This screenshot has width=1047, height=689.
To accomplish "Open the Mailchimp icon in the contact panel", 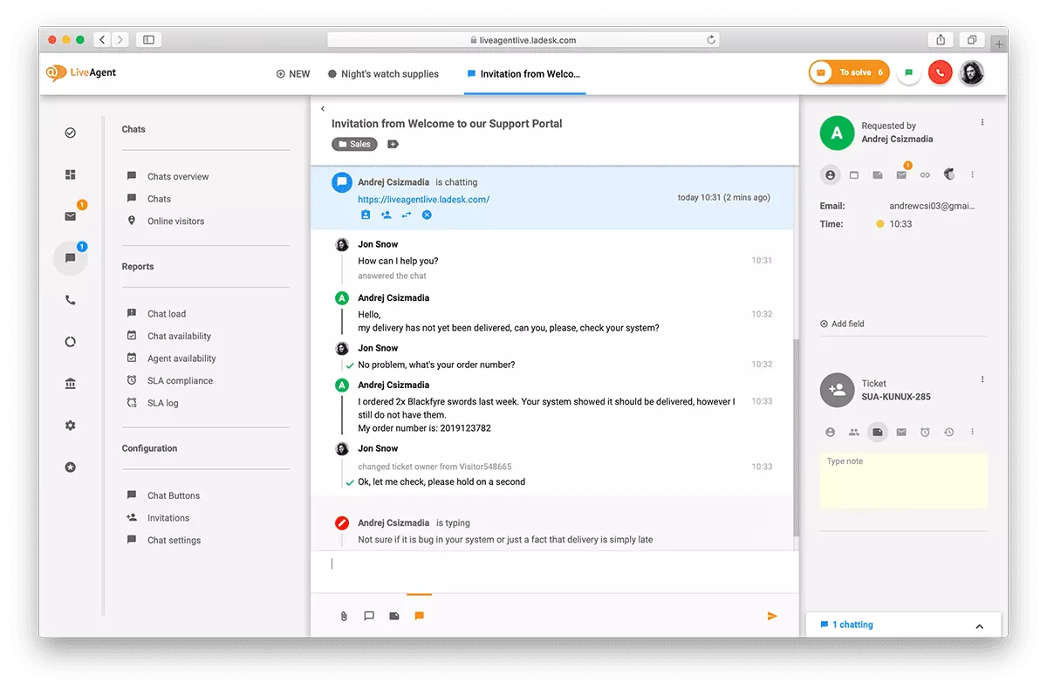I will point(948,174).
